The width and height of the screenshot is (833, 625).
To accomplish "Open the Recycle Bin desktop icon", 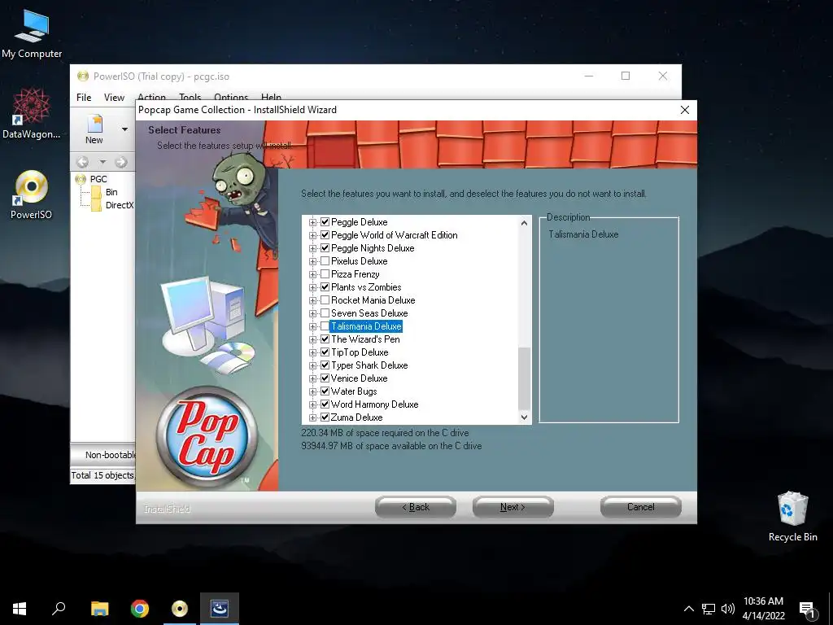I will pyautogui.click(x=792, y=517).
